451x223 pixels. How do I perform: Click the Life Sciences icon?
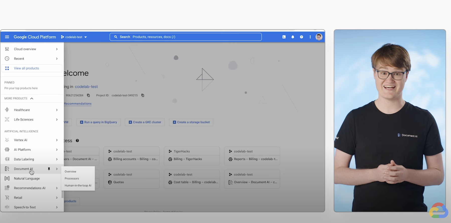[x=7, y=119]
